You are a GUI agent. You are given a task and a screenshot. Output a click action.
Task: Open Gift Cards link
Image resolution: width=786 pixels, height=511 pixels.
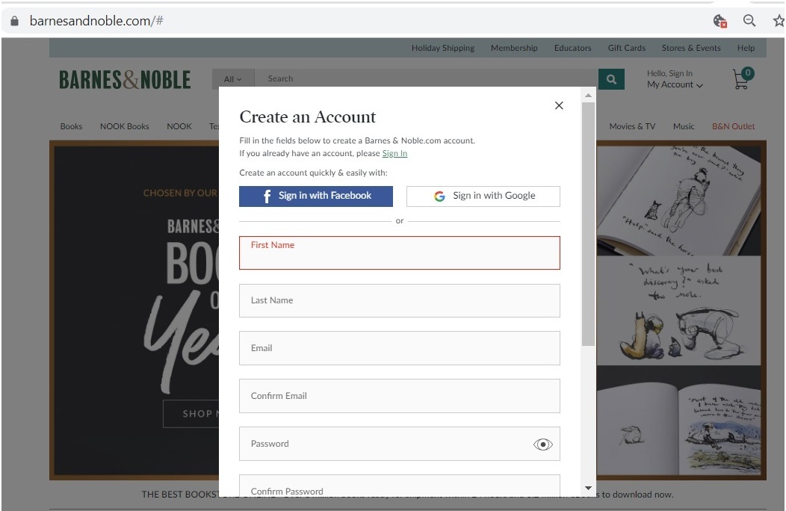[627, 48]
